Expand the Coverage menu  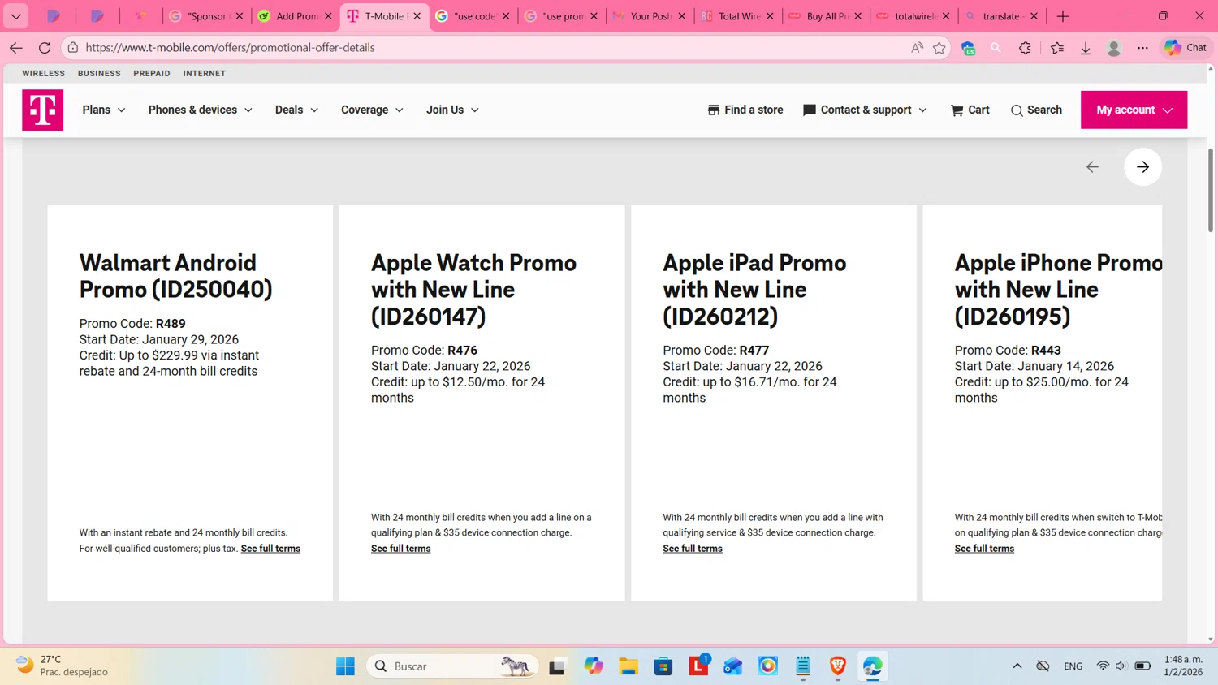click(372, 110)
